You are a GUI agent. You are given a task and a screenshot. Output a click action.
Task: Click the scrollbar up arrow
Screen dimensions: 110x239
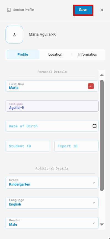coord(102,75)
